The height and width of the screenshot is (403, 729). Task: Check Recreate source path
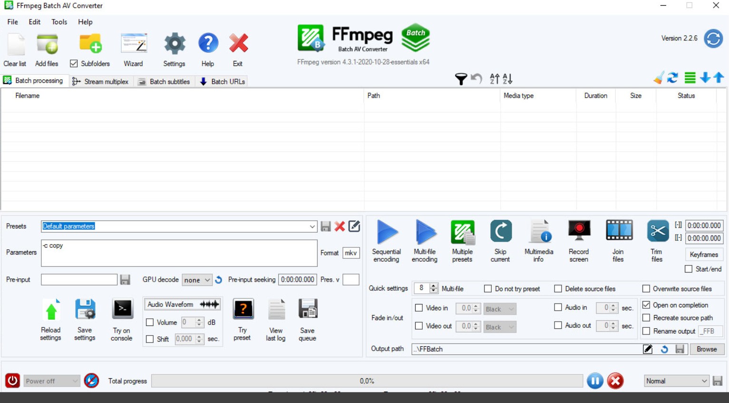pos(646,318)
